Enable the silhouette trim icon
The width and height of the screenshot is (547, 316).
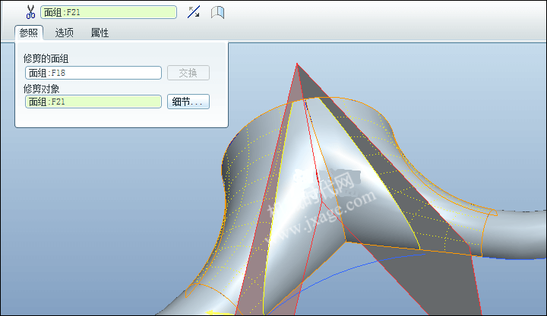pos(217,12)
